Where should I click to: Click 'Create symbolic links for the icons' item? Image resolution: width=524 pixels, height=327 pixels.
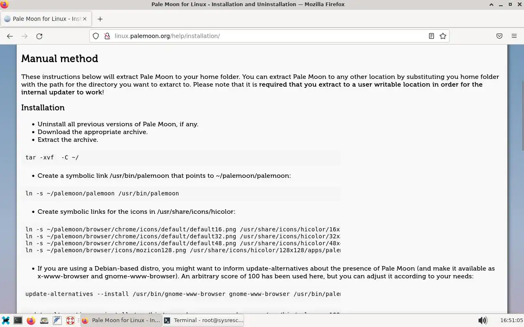pos(136,212)
